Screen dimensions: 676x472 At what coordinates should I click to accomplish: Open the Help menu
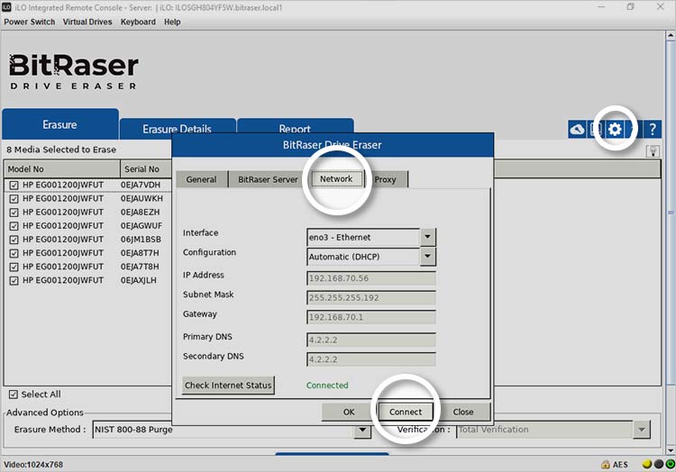[172, 22]
